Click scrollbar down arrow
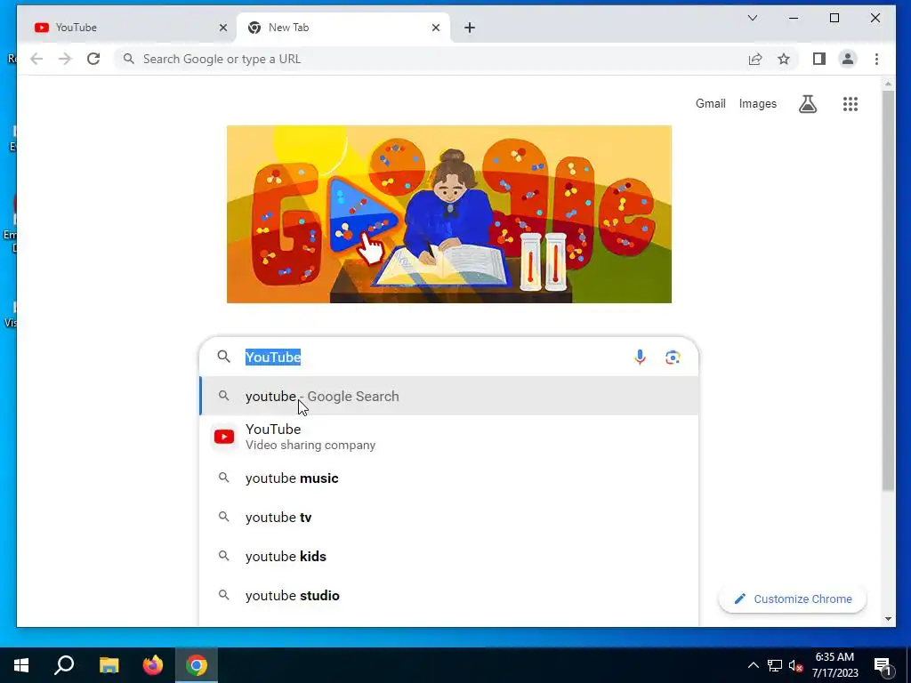The image size is (911, 683). pyautogui.click(x=888, y=619)
